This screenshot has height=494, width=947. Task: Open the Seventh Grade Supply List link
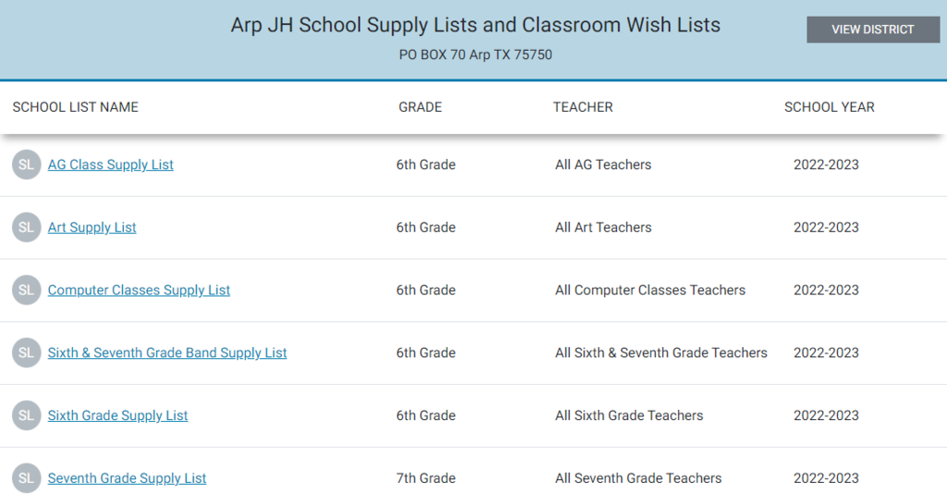coord(127,477)
